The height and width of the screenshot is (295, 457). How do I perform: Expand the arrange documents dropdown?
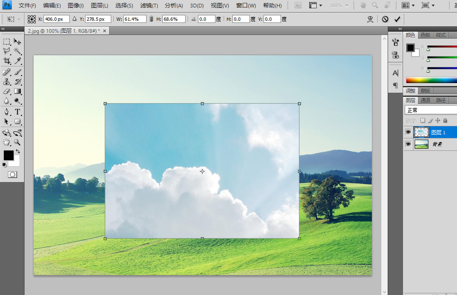pyautogui.click(x=408, y=5)
